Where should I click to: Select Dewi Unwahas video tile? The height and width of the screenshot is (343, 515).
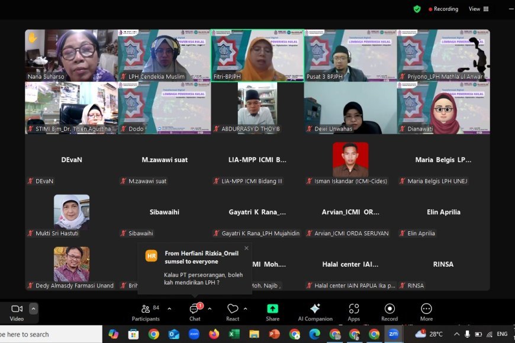pos(350,108)
